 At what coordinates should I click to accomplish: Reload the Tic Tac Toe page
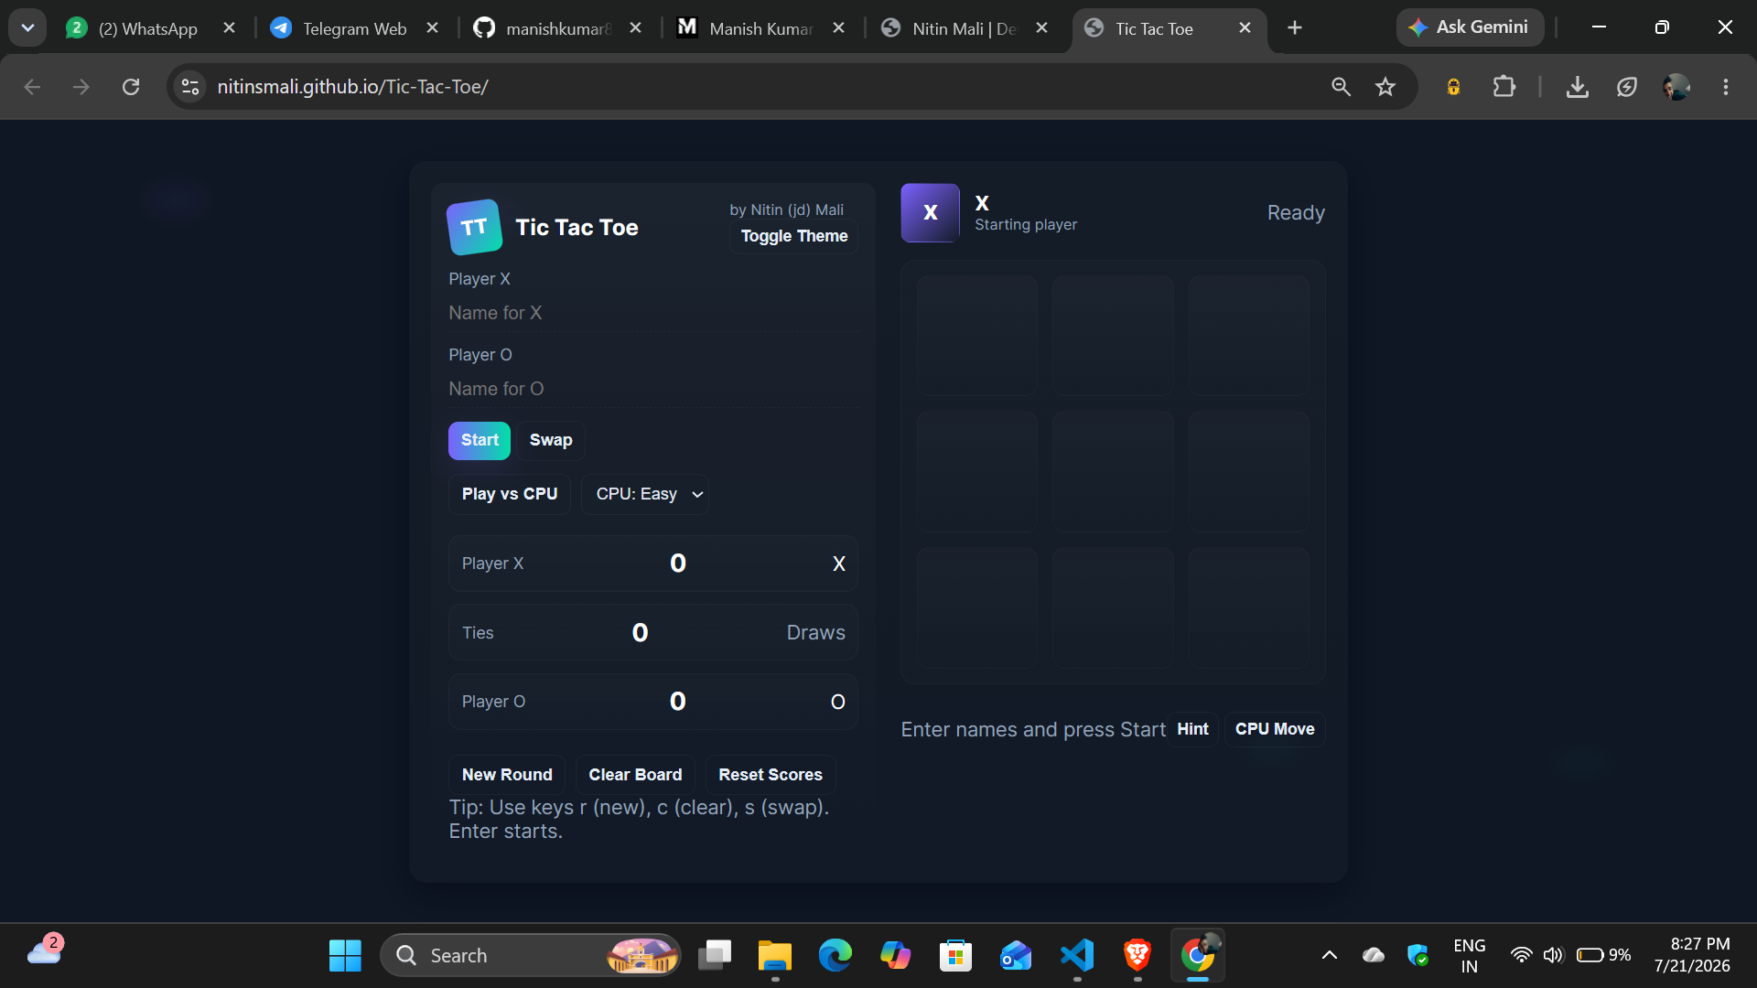pos(131,87)
